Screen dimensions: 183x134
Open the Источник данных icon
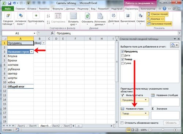click(100, 16)
